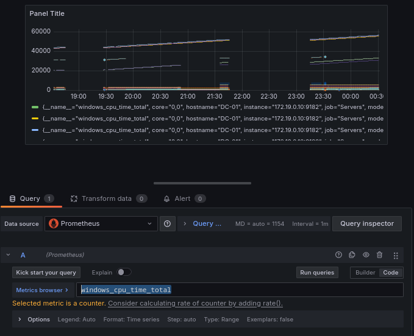
Task: Click Type: Range option text
Action: 221,320
